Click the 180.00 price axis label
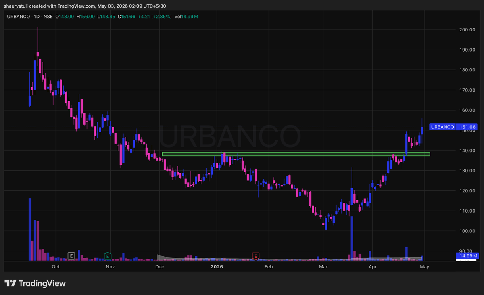The width and height of the screenshot is (484, 295). 467,70
